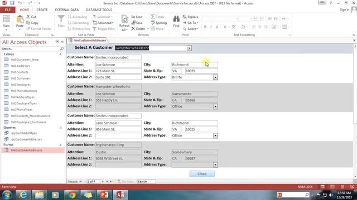Collapse the Forms group in navigation pane

[x=60, y=144]
